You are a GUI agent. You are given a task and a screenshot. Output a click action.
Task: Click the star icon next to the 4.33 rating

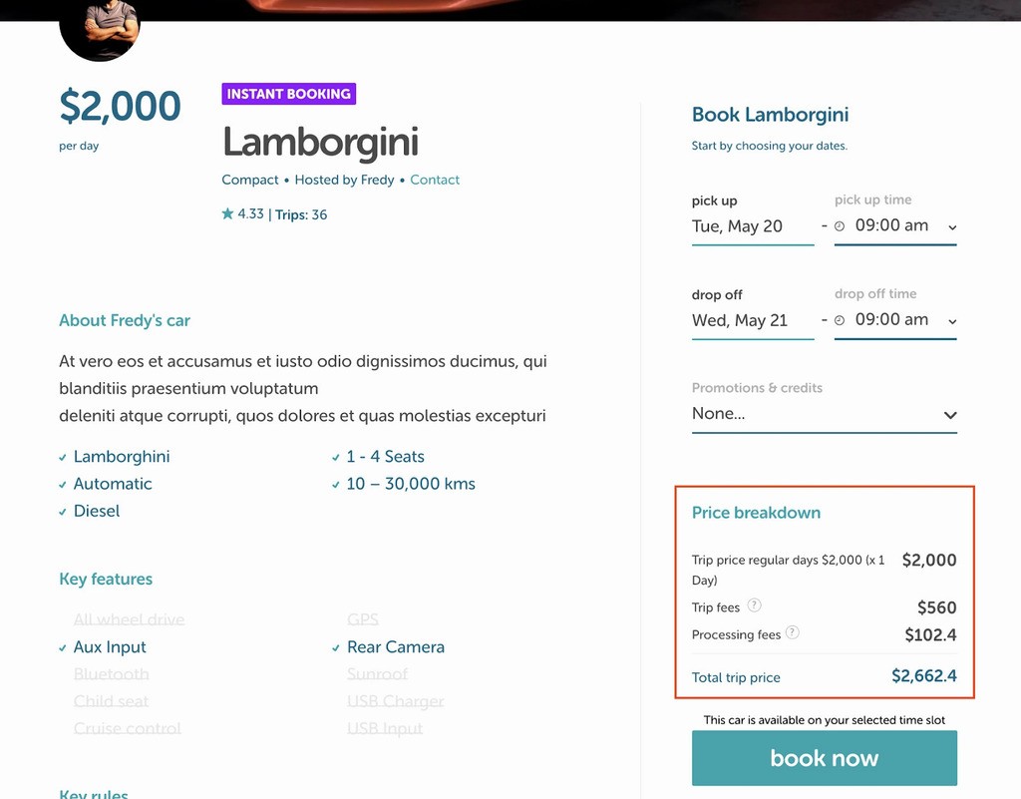(x=228, y=213)
